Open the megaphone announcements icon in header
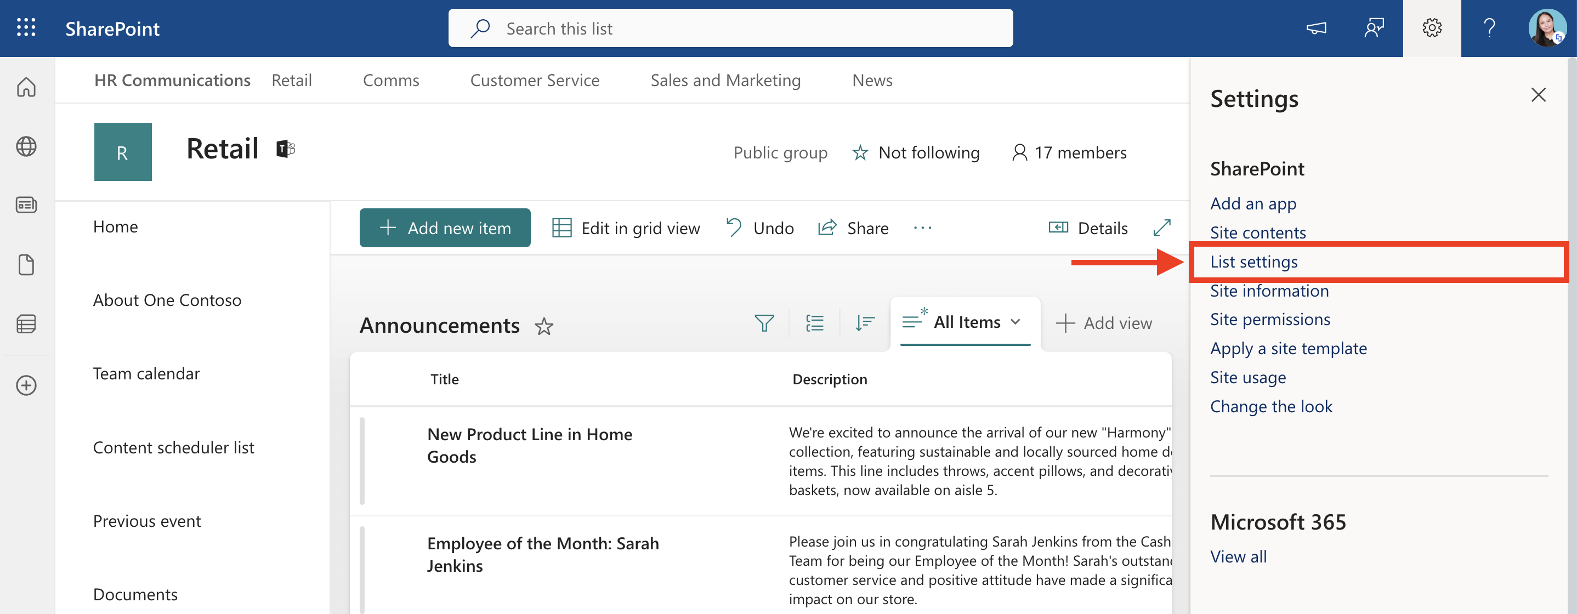 [1315, 28]
